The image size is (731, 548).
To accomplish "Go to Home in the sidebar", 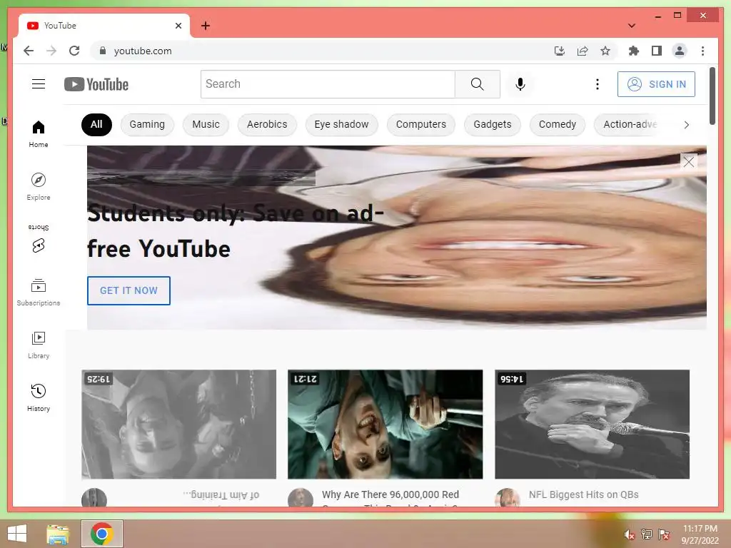I will coord(39,134).
